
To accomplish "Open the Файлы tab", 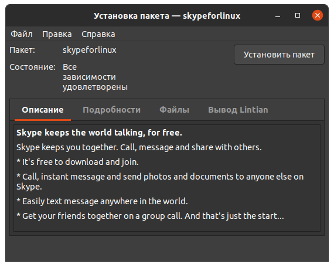I will (174, 110).
